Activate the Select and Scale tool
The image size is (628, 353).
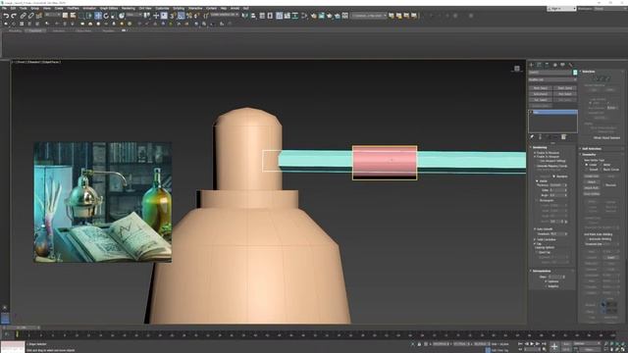(114, 16)
